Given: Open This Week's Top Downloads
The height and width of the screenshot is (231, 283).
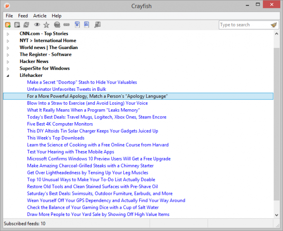Looking at the screenshot, I should pyautogui.click(x=55, y=138).
